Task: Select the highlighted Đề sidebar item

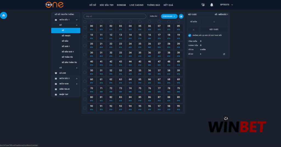Action: tap(66, 31)
